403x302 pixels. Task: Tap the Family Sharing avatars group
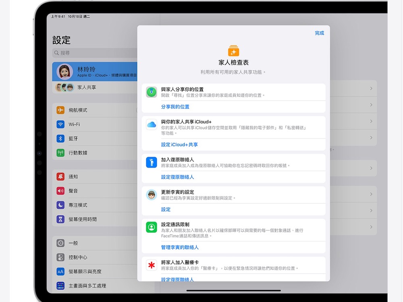point(65,87)
